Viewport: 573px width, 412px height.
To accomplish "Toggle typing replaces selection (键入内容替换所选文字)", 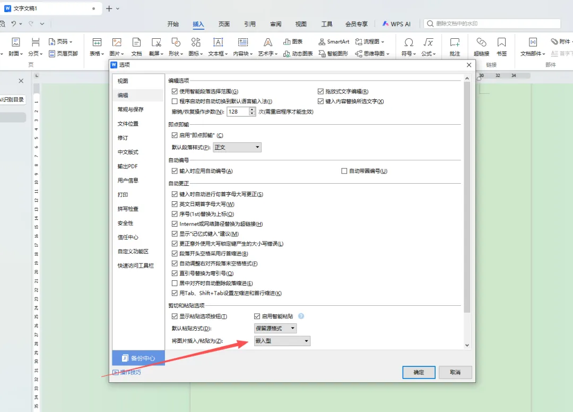I will pos(320,101).
